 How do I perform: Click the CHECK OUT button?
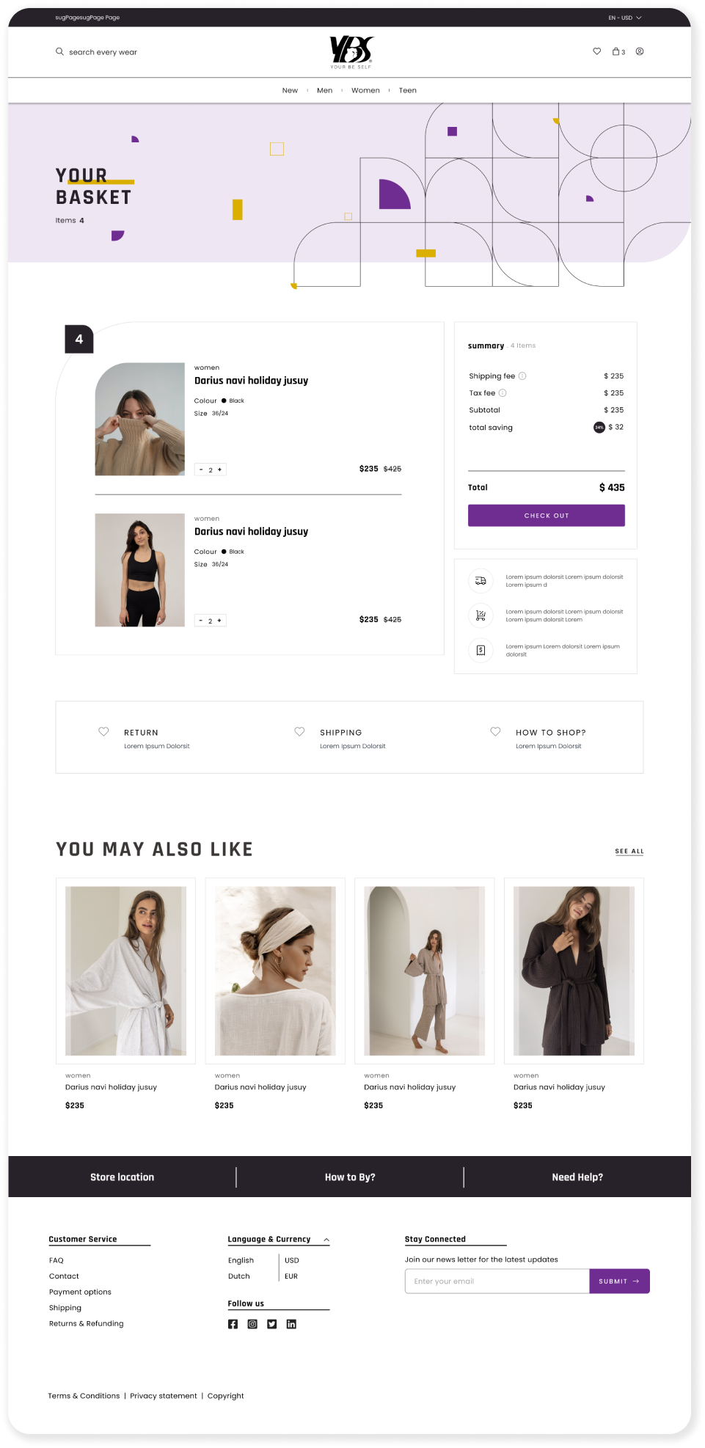pos(547,516)
